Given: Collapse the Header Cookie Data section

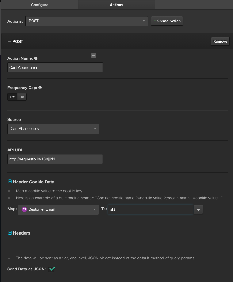Looking at the screenshot, I should (10, 182).
